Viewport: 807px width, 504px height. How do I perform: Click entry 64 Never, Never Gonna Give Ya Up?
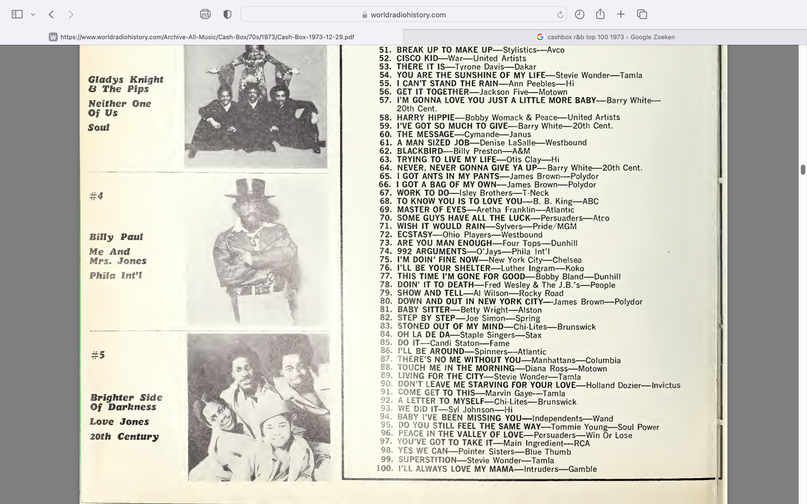click(511, 168)
